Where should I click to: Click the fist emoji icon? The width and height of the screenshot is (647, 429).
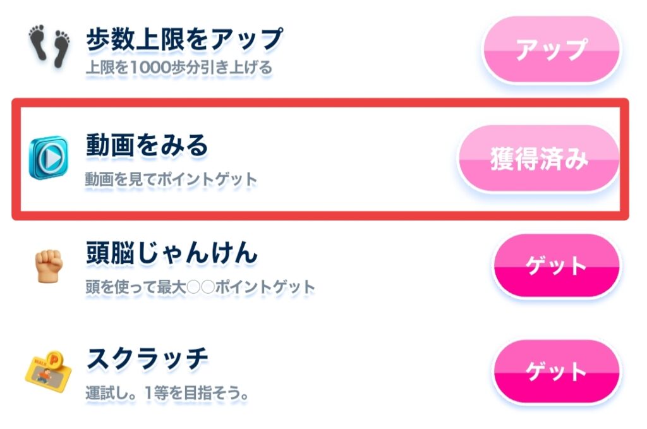pos(51,266)
